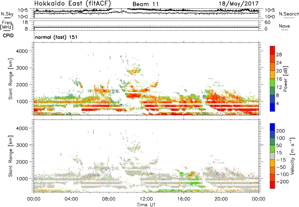
Task: Click the '16:00' time axis tick label
Action: 184,199
